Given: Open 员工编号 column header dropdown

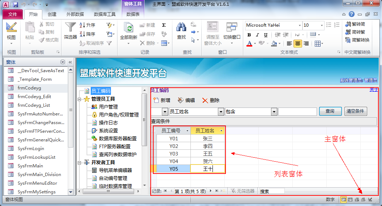Looking at the screenshot, I should click(x=187, y=131).
